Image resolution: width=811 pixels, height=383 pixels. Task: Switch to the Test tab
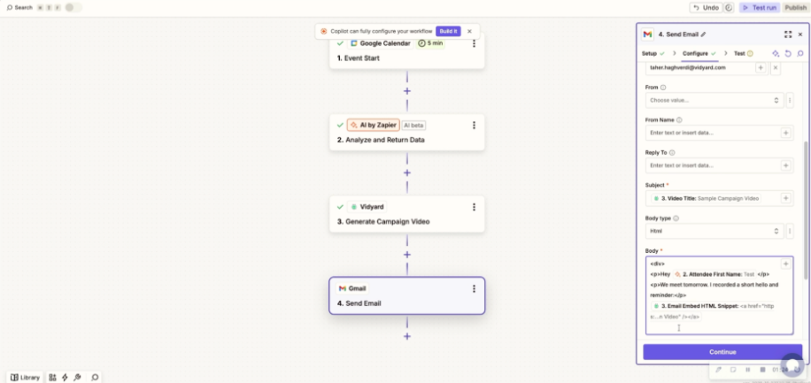click(739, 53)
